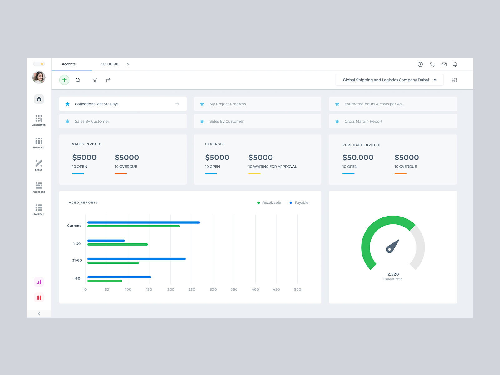The width and height of the screenshot is (500, 375).
Task: Open the display settings sliders icon
Action: click(x=455, y=80)
